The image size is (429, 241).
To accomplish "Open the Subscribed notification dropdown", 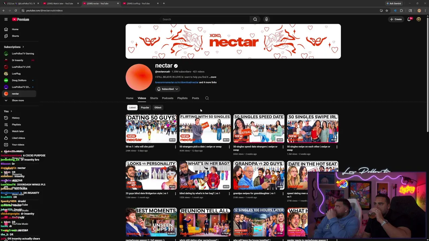I will point(168,89).
